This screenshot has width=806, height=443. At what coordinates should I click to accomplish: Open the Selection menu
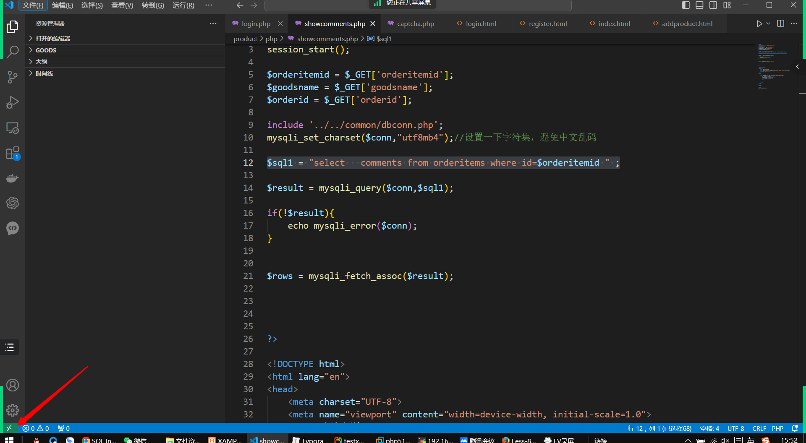[x=92, y=5]
